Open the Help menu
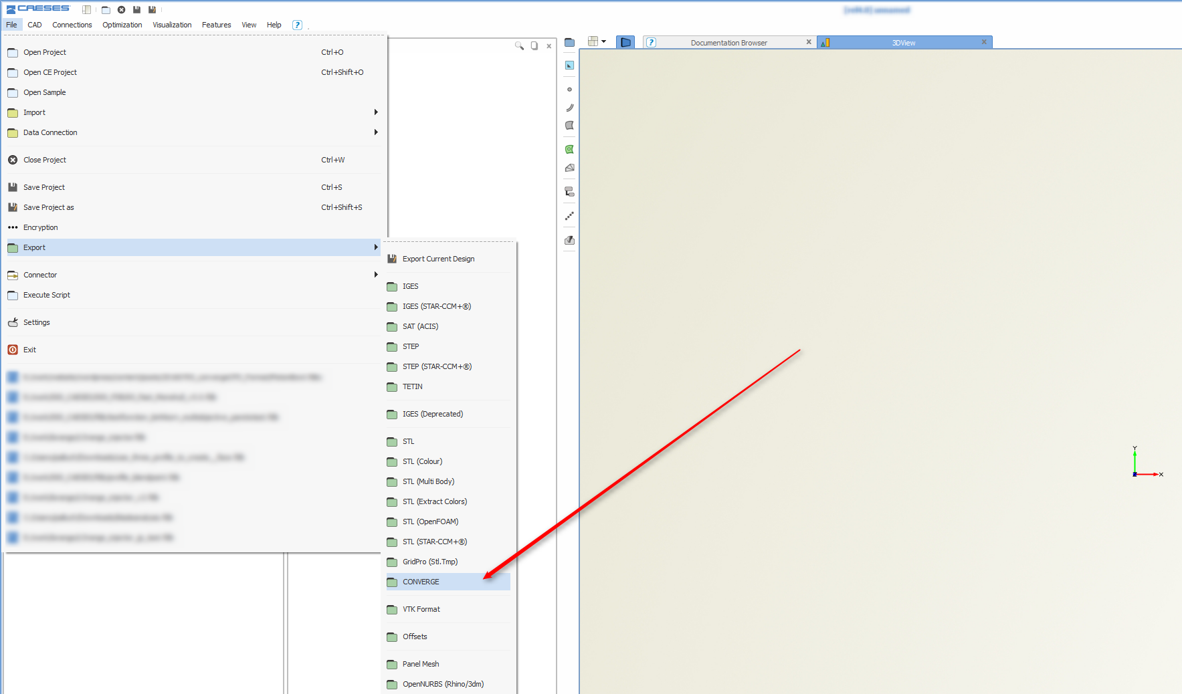The width and height of the screenshot is (1182, 694). tap(274, 25)
